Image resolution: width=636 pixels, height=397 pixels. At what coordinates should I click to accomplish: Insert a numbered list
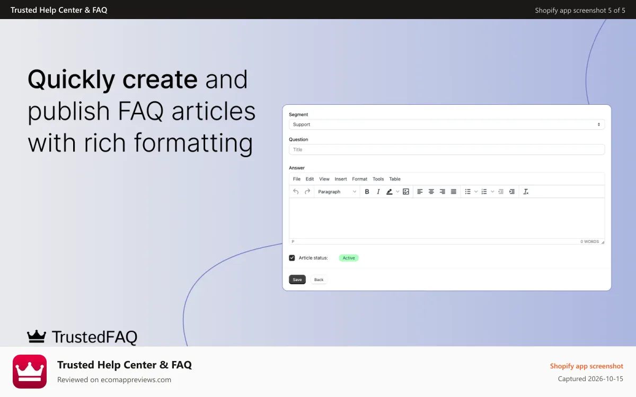(x=484, y=192)
